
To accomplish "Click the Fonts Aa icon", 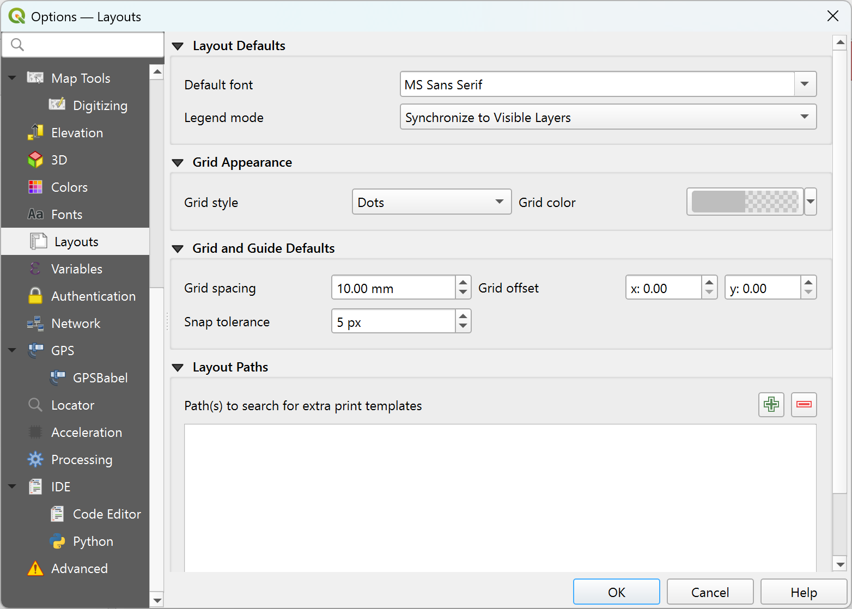I will pos(35,214).
